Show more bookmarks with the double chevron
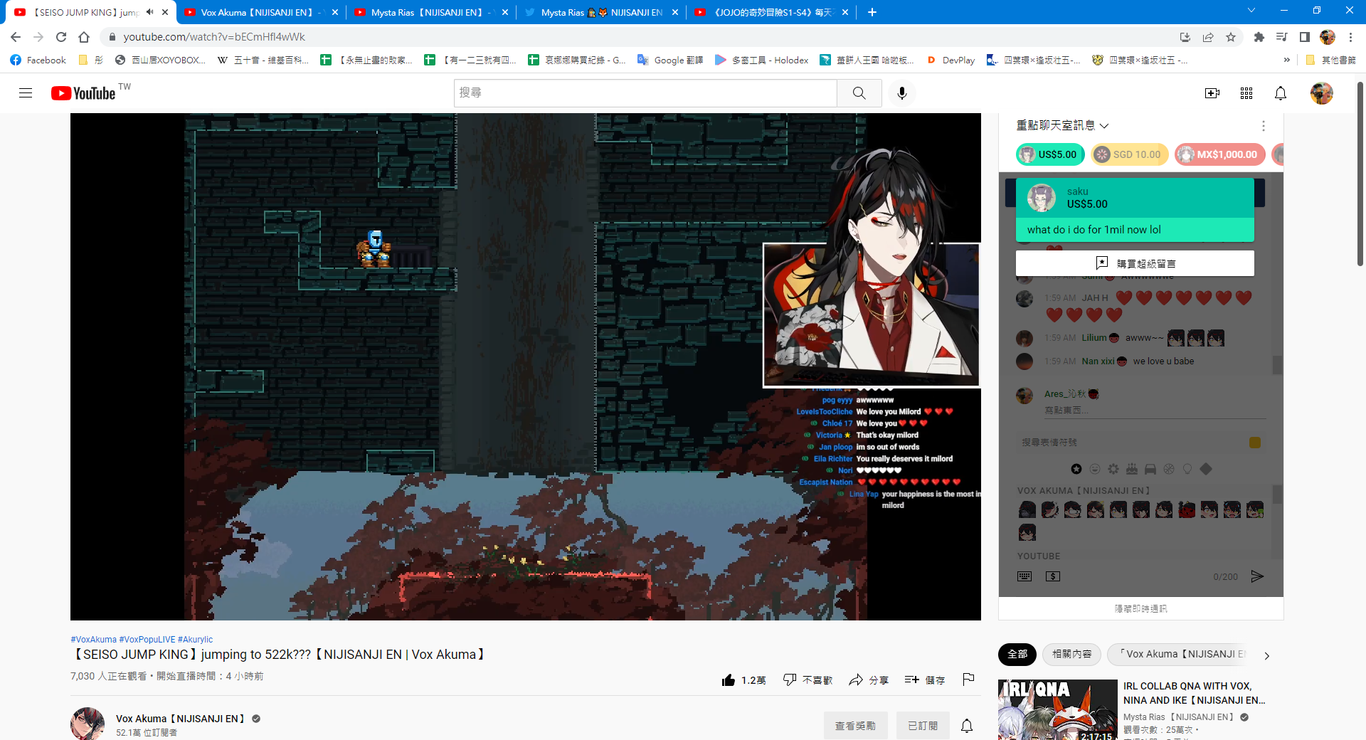Screen dimensions: 1366x740 (x=1286, y=60)
